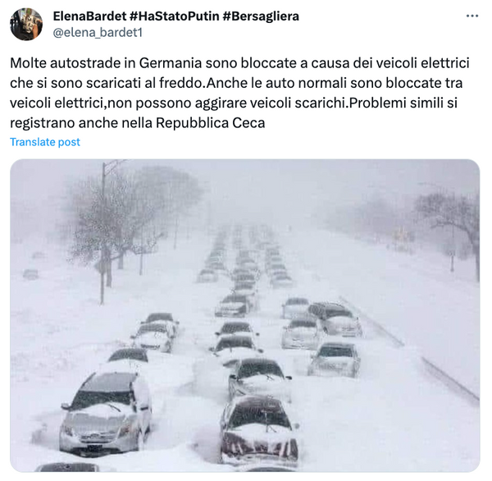Select the tweet text starting 'Molte autostrade'
492x481 pixels.
239,93
